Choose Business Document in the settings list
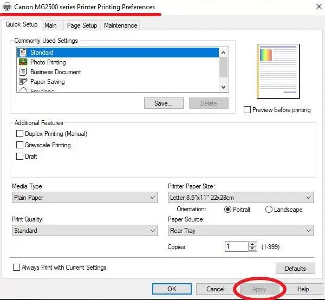 pos(118,72)
